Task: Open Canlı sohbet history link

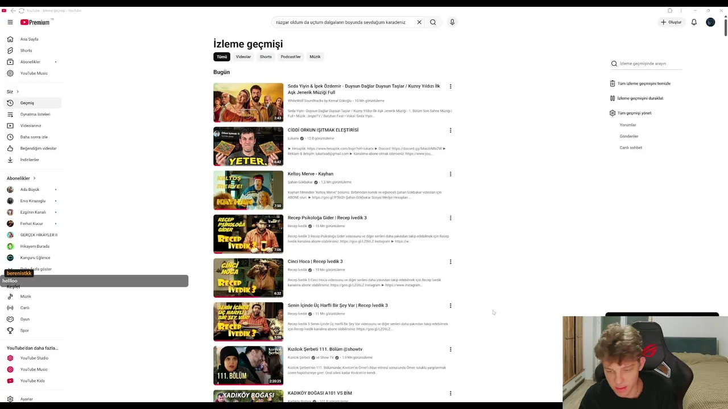Action: point(631,148)
